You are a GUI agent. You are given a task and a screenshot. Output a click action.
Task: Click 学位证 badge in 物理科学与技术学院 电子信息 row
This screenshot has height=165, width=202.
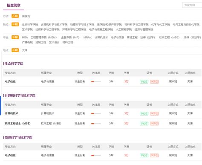144,156
